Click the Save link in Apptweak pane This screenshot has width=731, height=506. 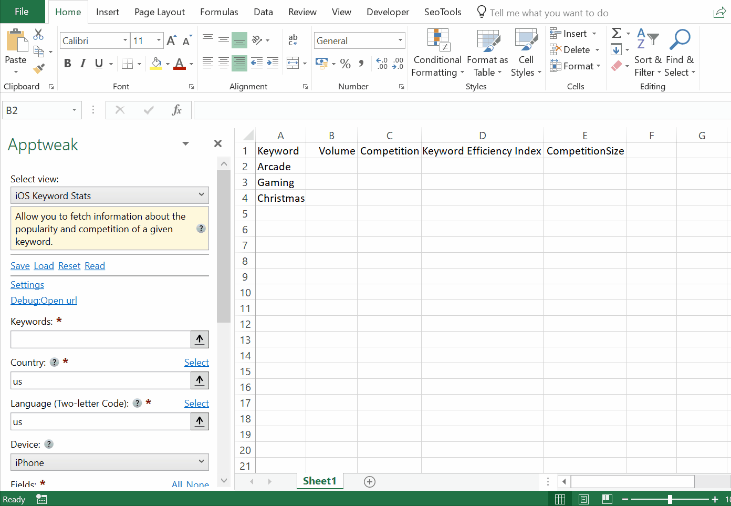20,266
